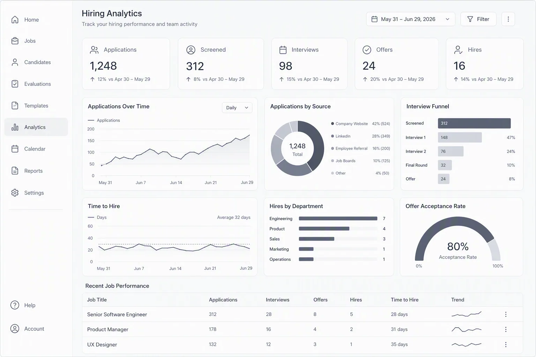Open row actions for Product Manager
536x357 pixels.
(506, 329)
